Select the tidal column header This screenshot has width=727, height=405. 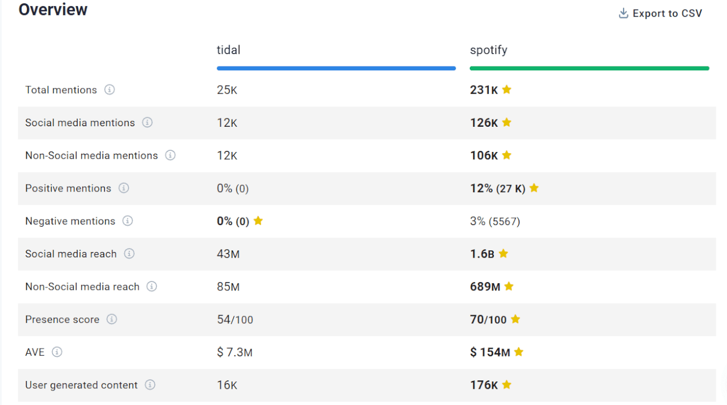[x=228, y=50]
